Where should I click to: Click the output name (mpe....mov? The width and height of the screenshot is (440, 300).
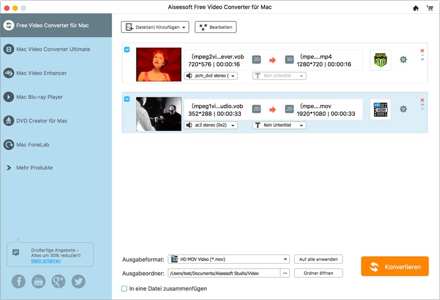point(315,106)
